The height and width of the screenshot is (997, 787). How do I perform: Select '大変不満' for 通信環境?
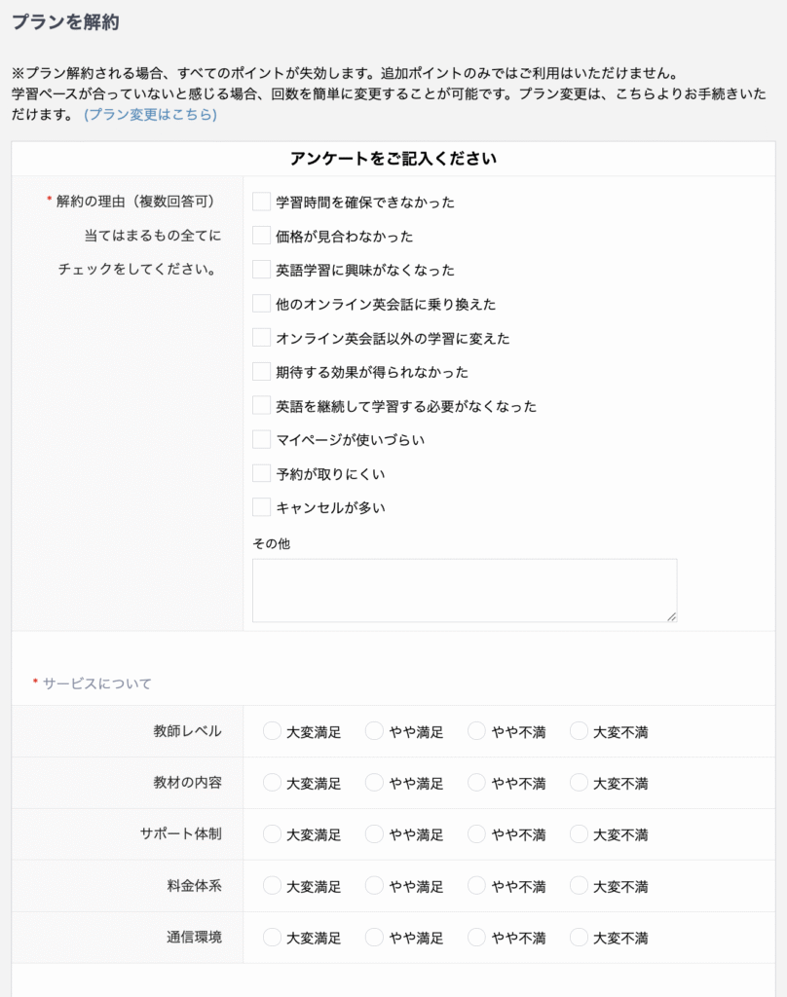(579, 938)
